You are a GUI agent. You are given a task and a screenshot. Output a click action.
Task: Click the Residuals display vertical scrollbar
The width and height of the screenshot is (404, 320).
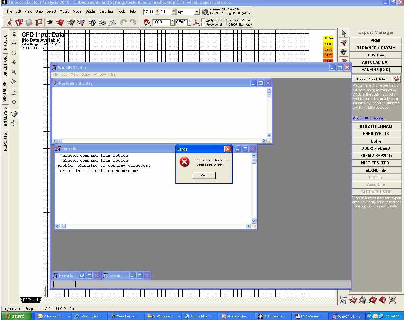269,113
